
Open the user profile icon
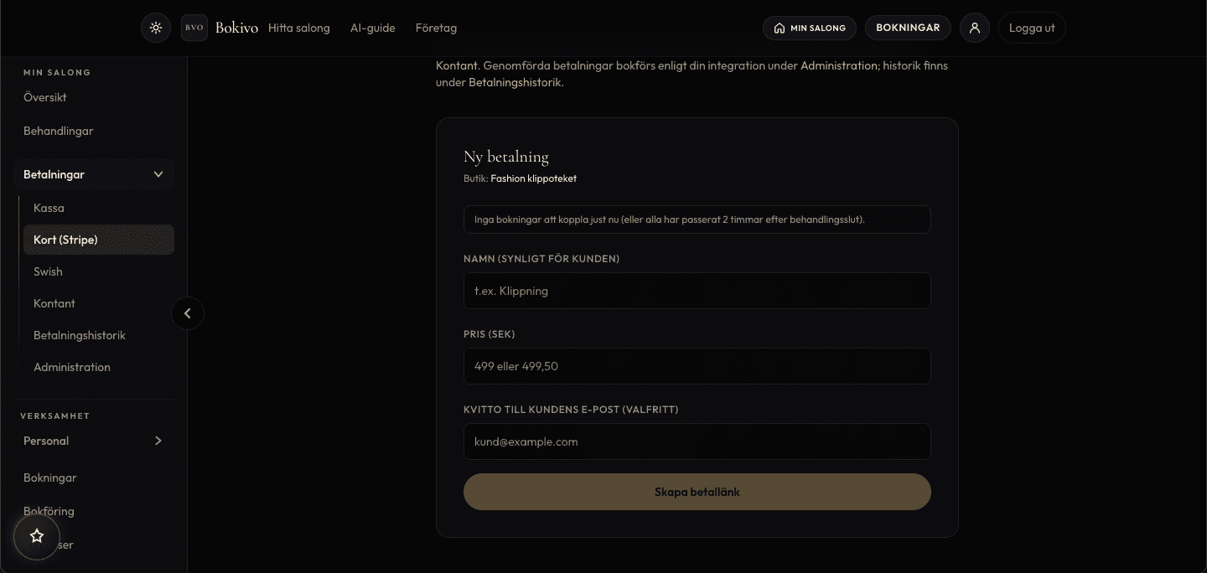(975, 28)
